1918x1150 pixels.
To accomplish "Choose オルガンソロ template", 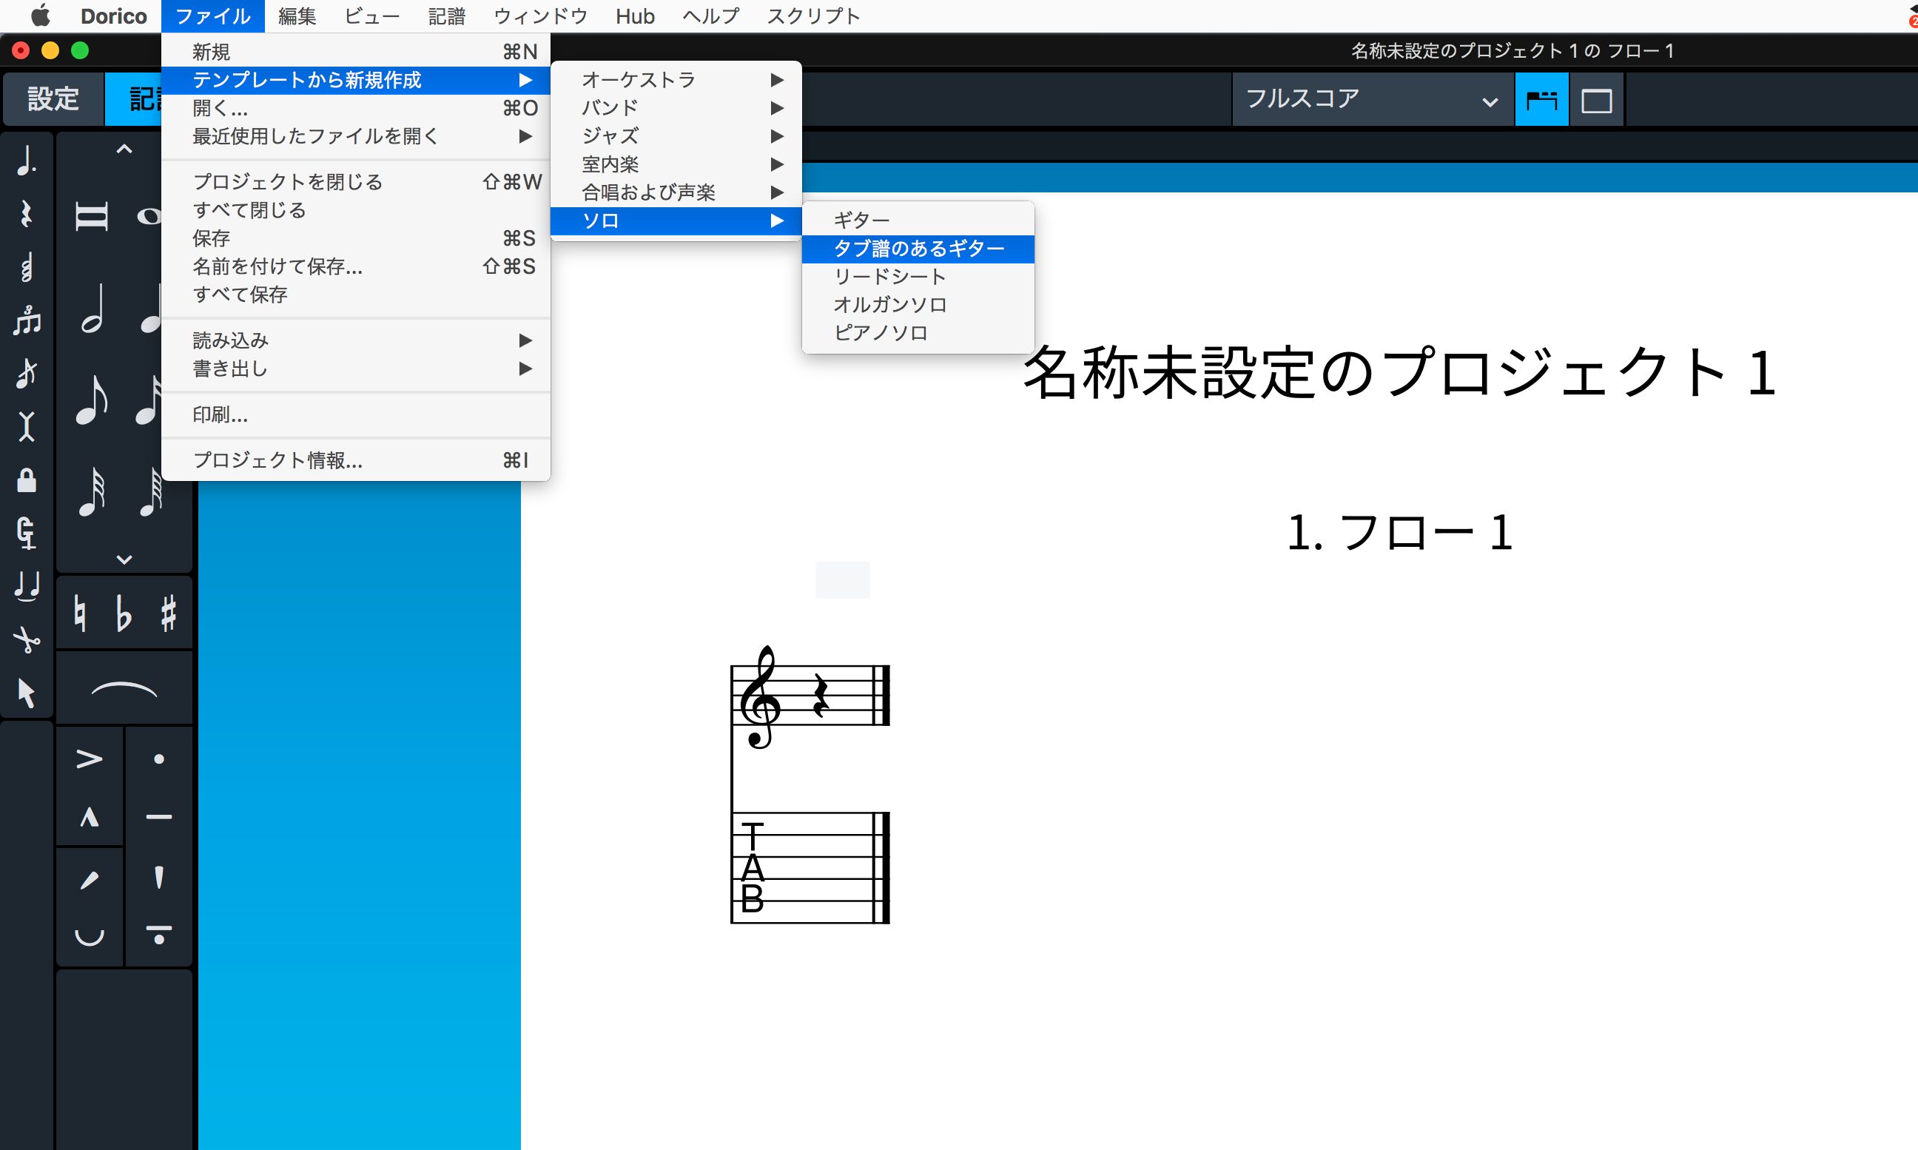I will [918, 305].
